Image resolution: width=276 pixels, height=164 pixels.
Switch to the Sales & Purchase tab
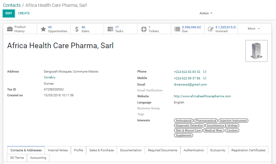[101, 150]
